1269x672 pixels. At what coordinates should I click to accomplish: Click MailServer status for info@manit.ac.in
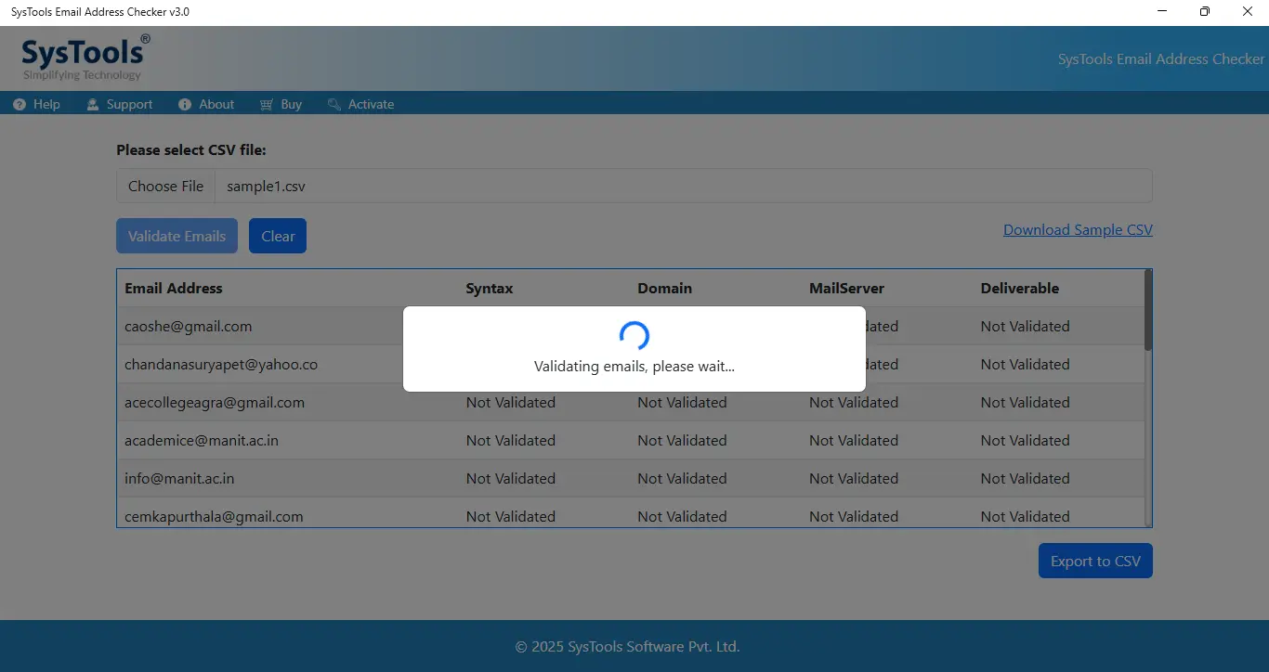coord(854,479)
